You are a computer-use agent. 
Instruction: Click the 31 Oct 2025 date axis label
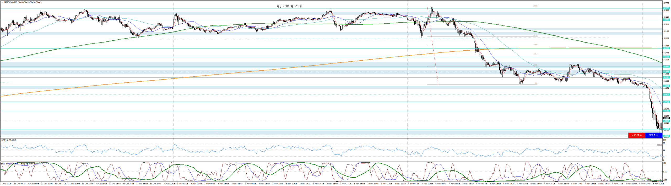point(6,184)
